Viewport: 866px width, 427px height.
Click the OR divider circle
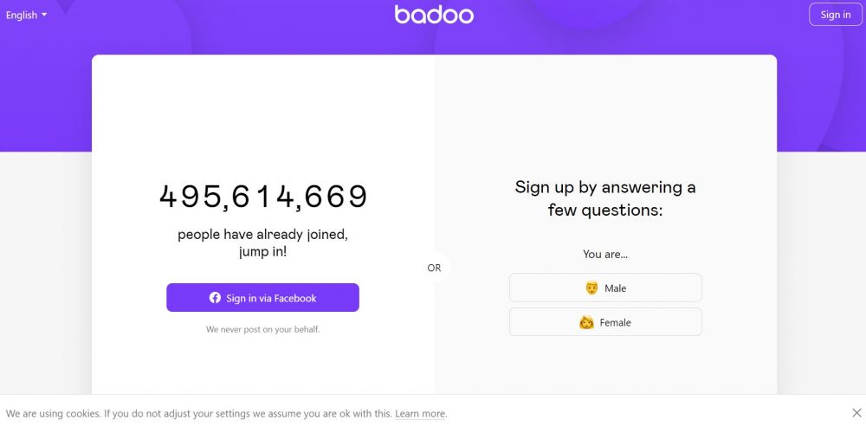434,268
